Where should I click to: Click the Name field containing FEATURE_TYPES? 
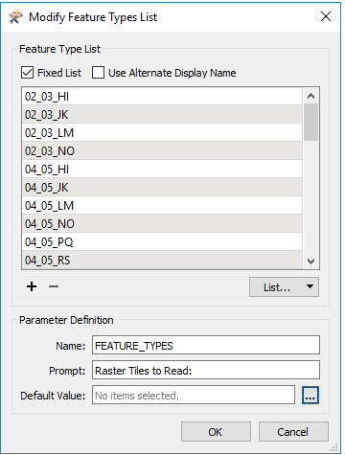pos(206,345)
